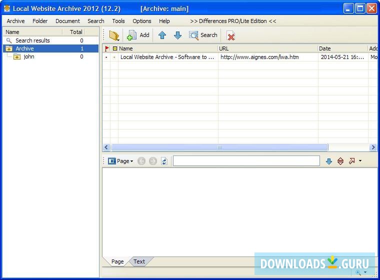Image resolution: width=380 pixels, height=280 pixels.
Task: Open the Search menu
Action: click(96, 21)
